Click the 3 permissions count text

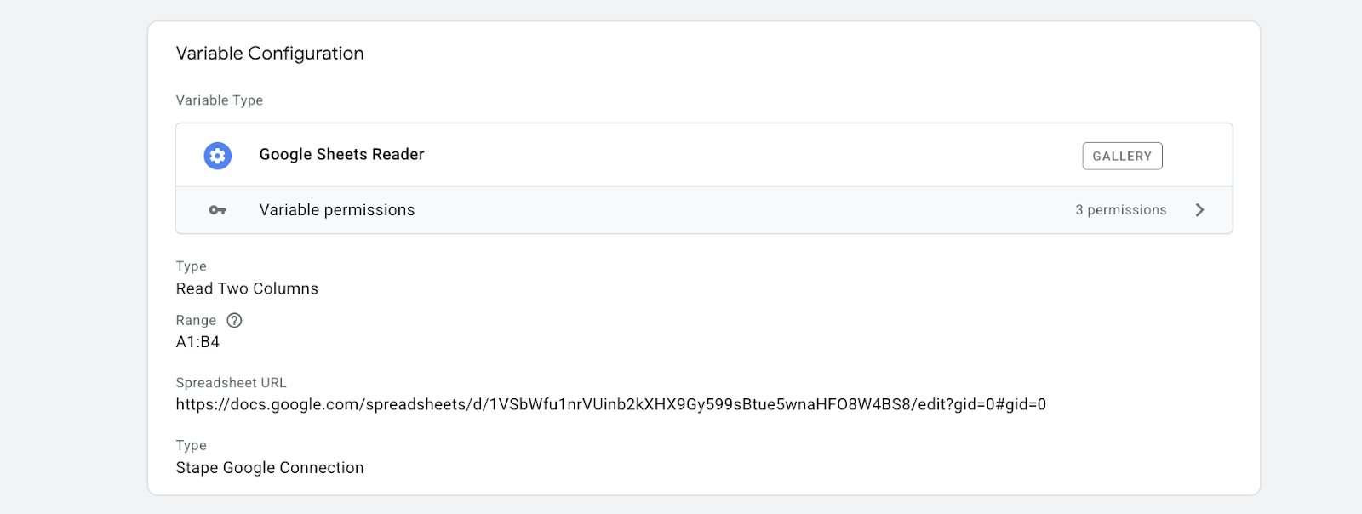pyautogui.click(x=1120, y=210)
